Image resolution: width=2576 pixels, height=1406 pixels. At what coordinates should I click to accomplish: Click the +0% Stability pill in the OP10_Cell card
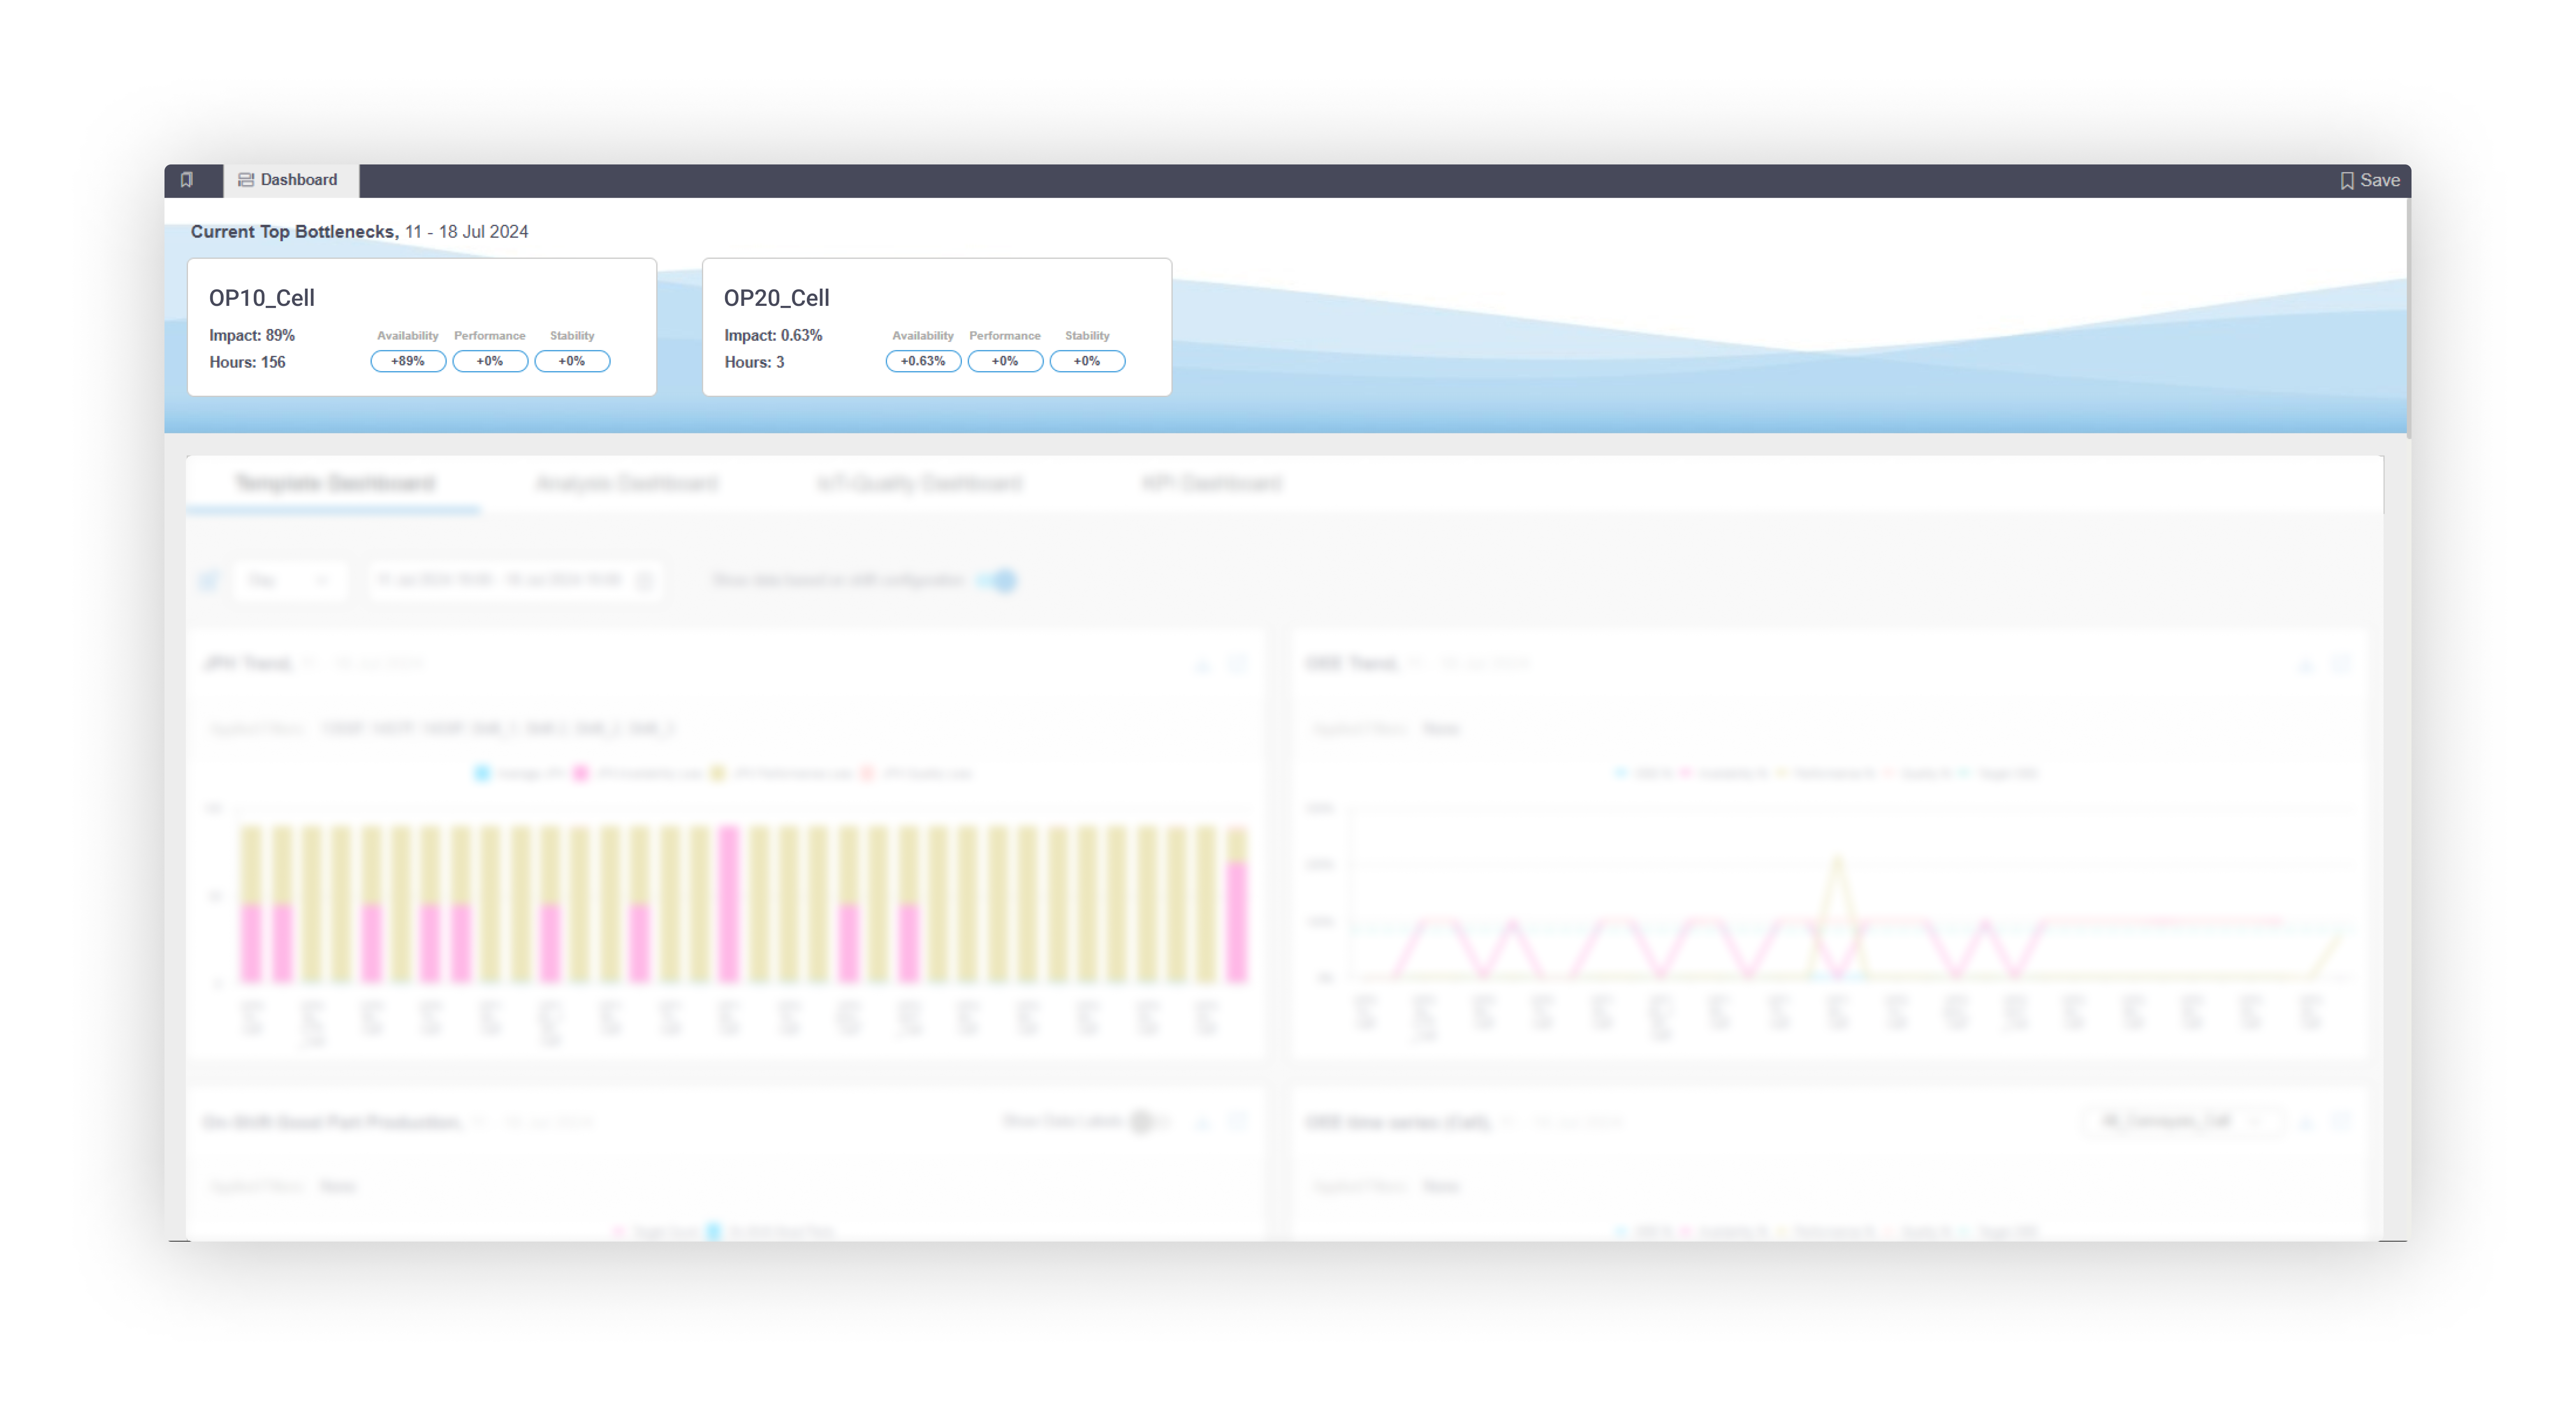point(572,361)
